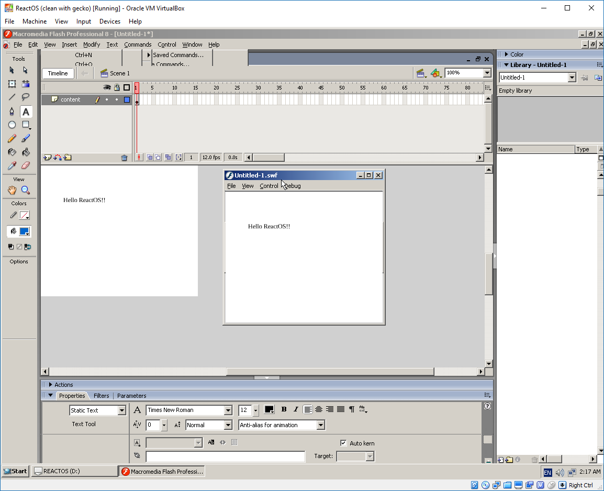Click the Start button on taskbar
The image size is (604, 491).
point(15,471)
